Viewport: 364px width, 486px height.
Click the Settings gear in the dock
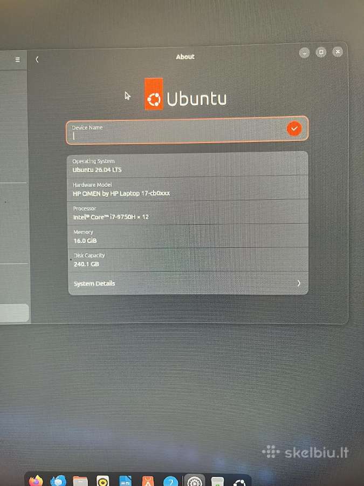click(x=195, y=481)
